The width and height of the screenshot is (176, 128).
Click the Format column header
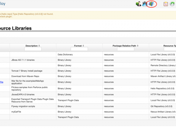[78, 46]
